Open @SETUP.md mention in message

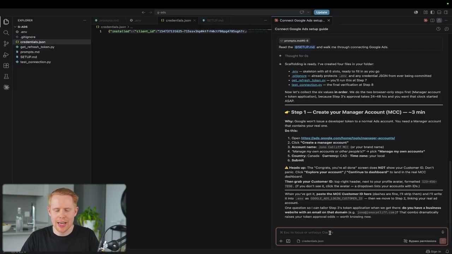tap(304, 47)
